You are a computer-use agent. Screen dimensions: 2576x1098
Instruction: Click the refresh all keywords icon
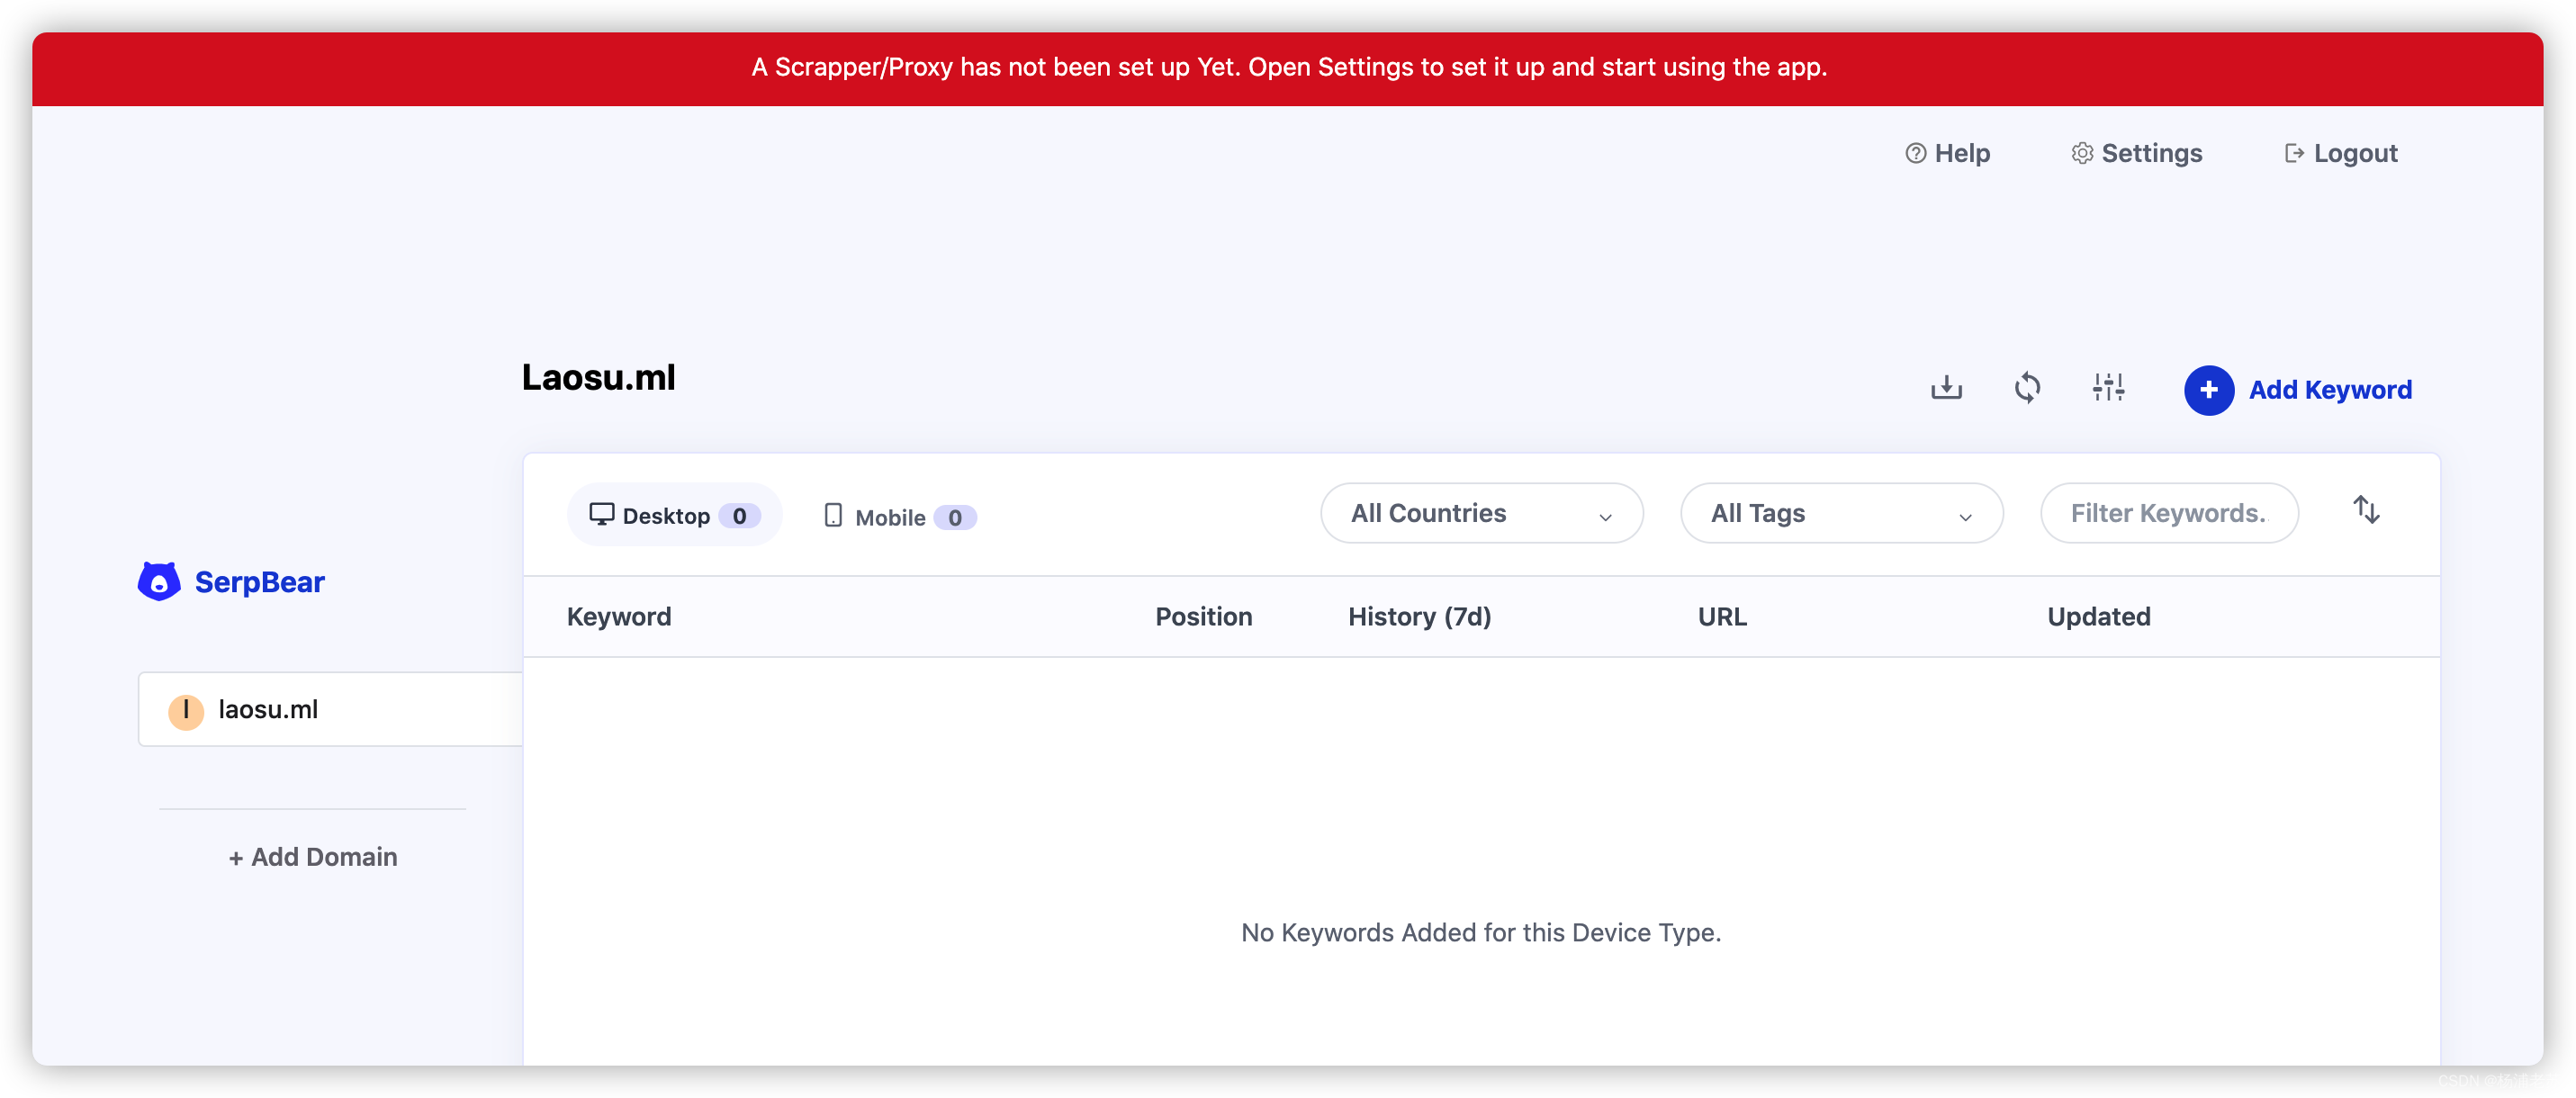coord(2027,388)
